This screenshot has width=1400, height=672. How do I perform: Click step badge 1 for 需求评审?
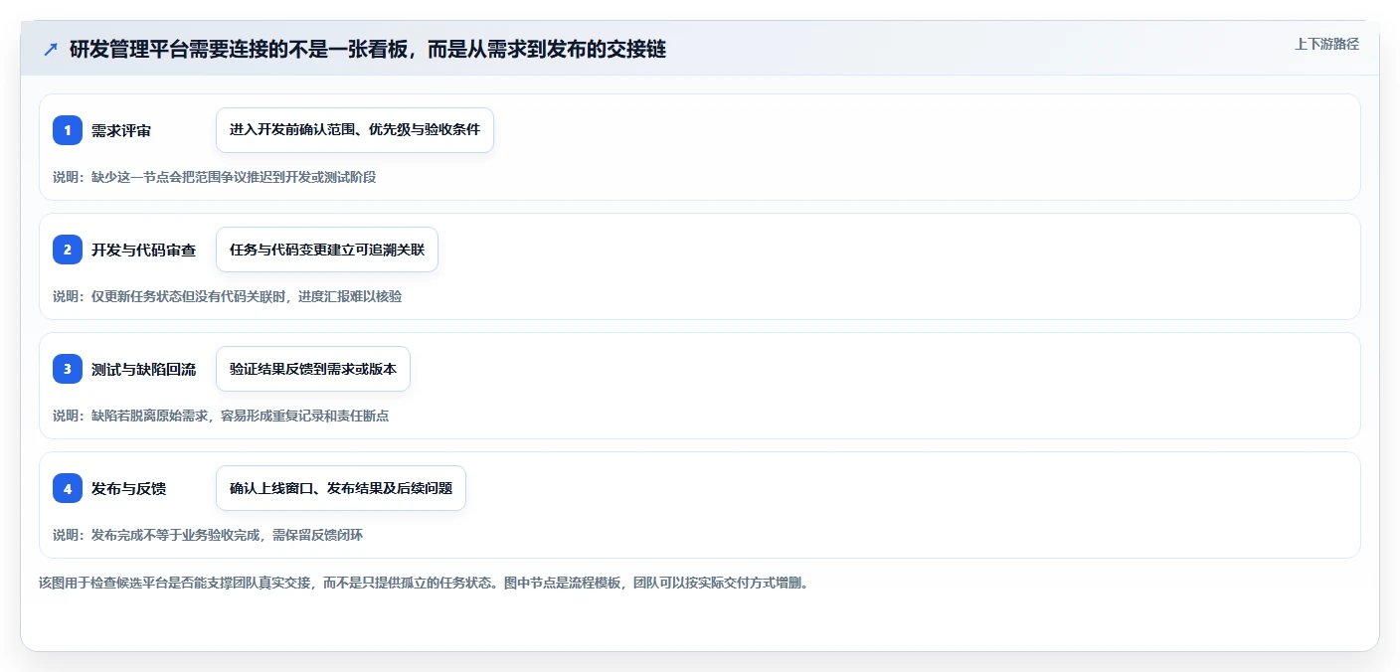pyautogui.click(x=68, y=130)
